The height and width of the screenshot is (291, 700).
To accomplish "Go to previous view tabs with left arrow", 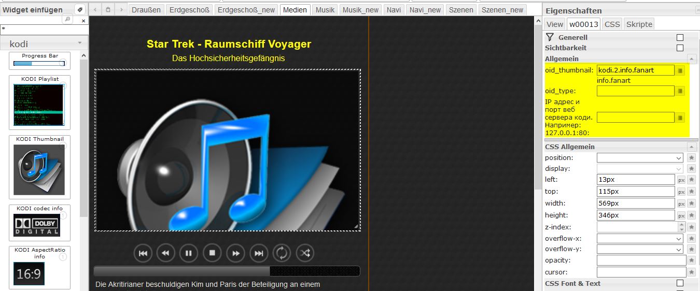I will pos(95,9).
